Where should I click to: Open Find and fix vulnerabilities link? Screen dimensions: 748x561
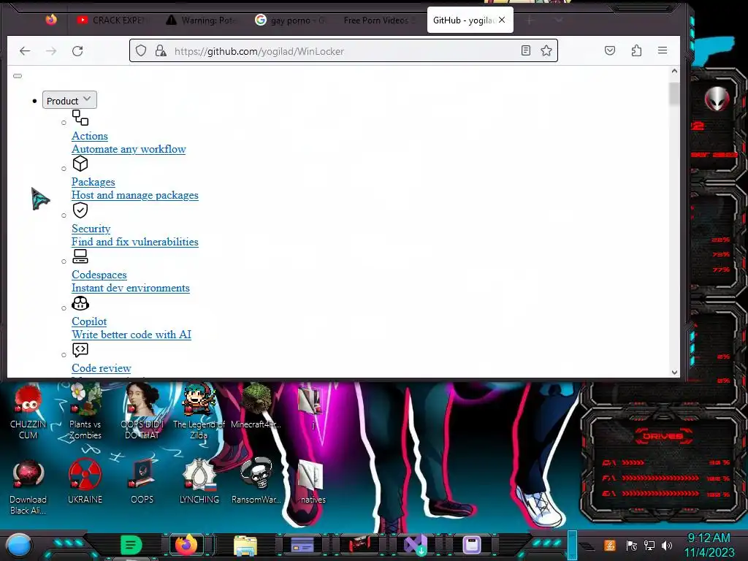(135, 242)
